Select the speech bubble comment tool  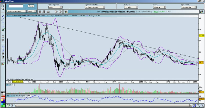point(3,40)
